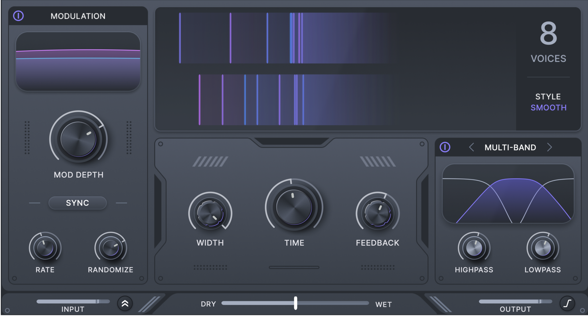Click the double-chevron icon next to INPUT
This screenshot has width=588, height=316.
tap(125, 303)
